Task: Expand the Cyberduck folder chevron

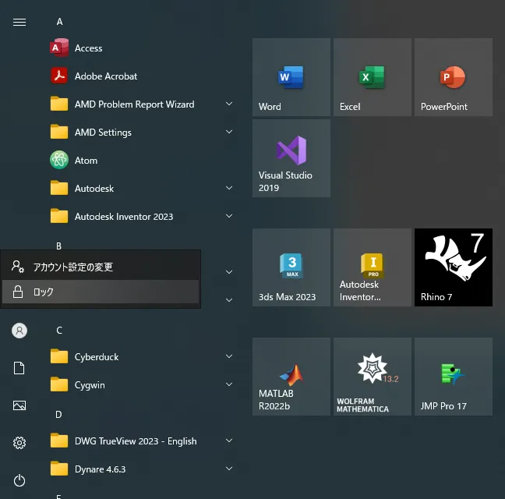Action: (x=229, y=357)
